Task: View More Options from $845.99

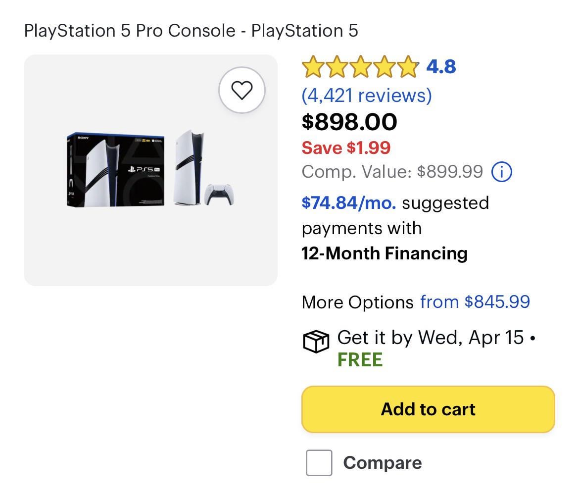Action: 475,301
